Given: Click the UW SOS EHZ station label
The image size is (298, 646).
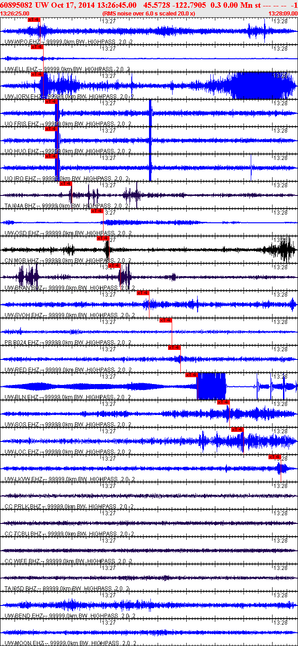Looking at the screenshot, I should click(x=22, y=425).
